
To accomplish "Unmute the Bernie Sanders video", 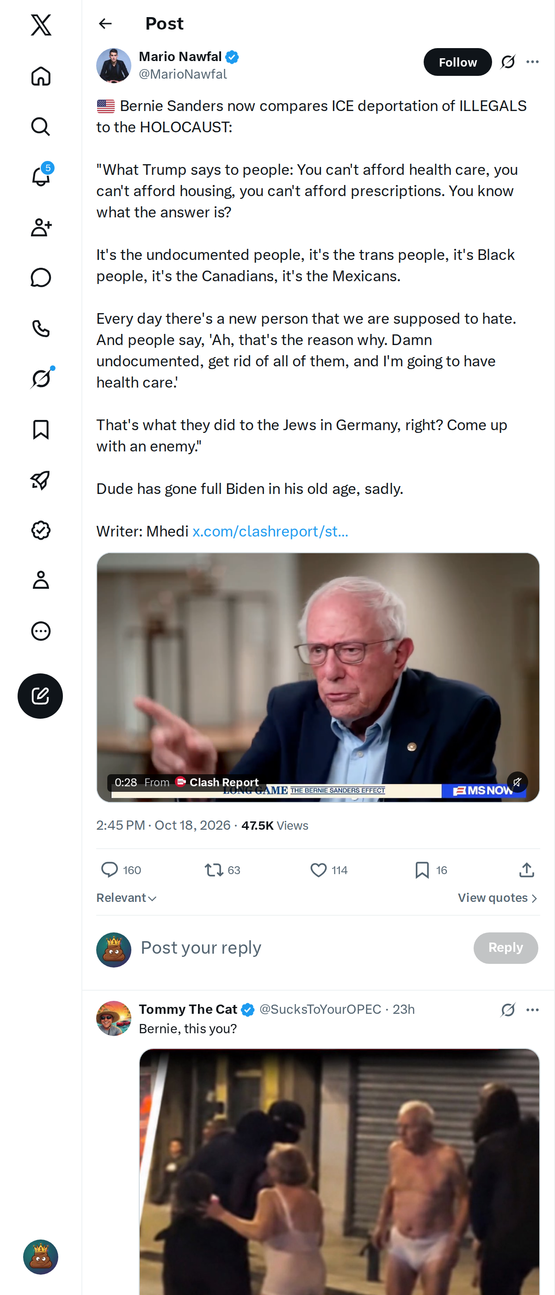I will click(517, 782).
